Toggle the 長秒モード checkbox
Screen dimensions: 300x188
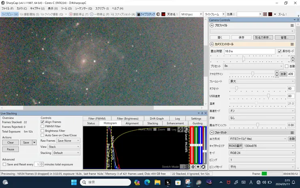[280, 51]
